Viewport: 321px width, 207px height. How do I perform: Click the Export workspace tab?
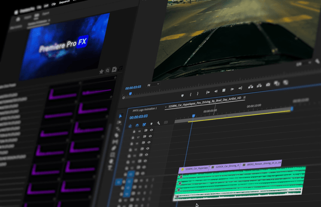[x=46, y=13]
